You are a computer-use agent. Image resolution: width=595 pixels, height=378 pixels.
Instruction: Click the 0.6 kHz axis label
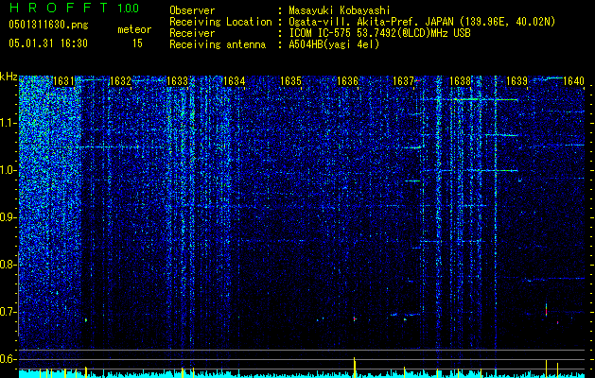point(9,359)
